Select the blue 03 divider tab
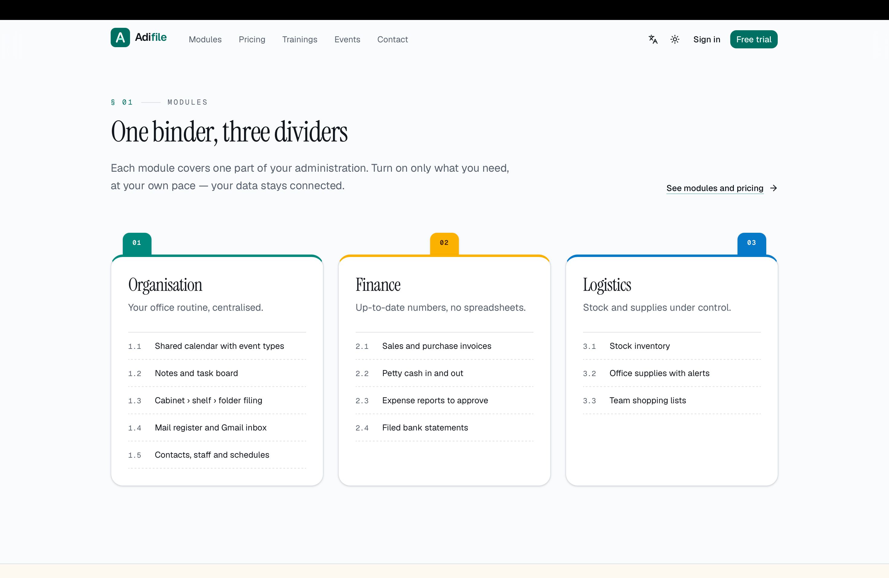Screen dimensions: 889x578 (751, 244)
